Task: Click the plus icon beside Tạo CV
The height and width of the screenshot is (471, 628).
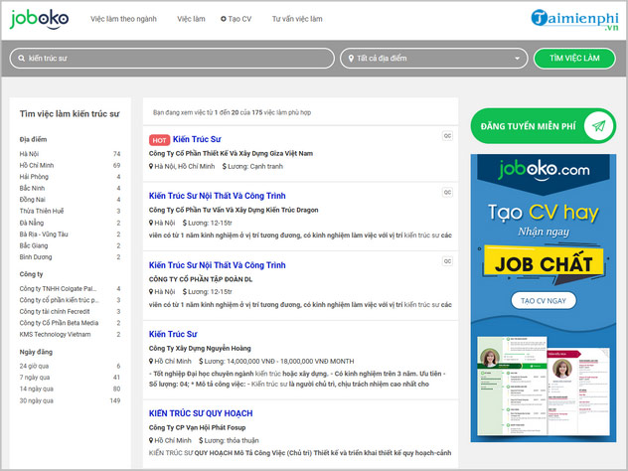Action: [x=224, y=19]
